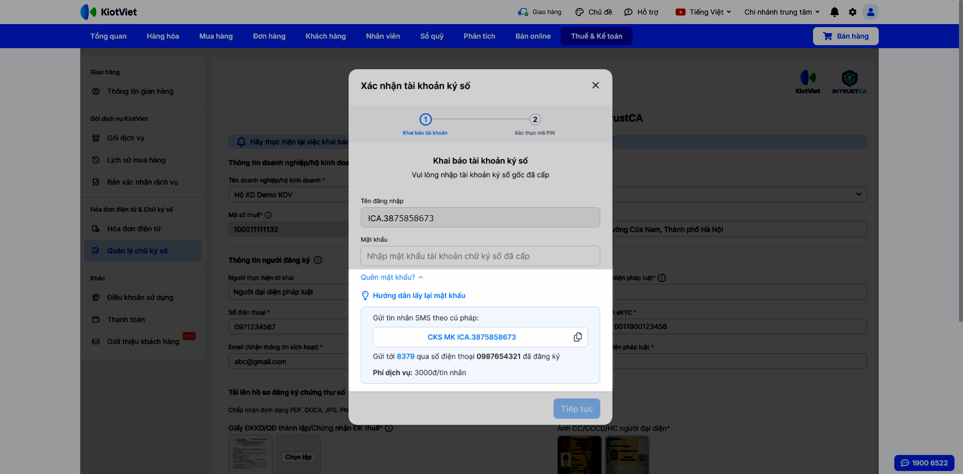Focus the Mã số thuế field
The width and height of the screenshot is (963, 474).
click(x=289, y=229)
